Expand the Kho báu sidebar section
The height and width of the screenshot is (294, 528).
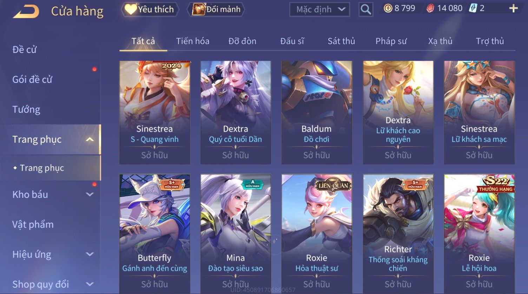coord(90,194)
